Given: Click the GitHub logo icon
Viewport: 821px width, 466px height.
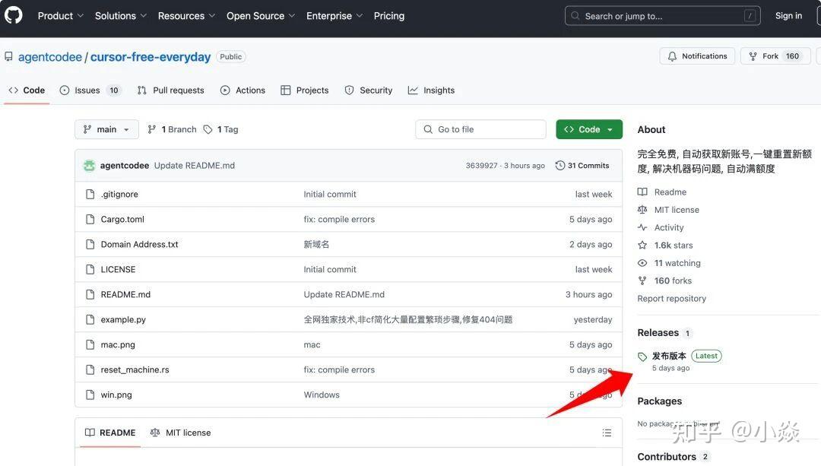Looking at the screenshot, I should [x=14, y=15].
